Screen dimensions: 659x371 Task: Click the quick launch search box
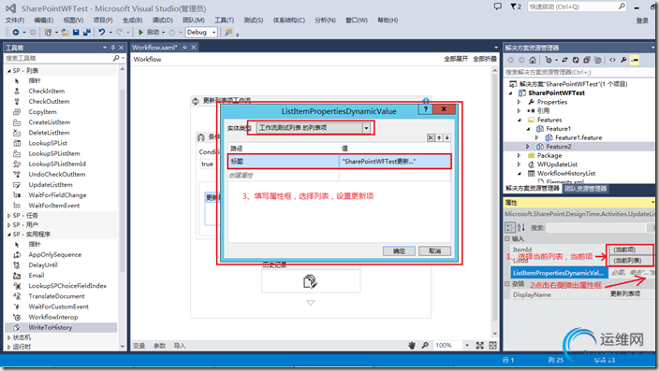[x=577, y=7]
